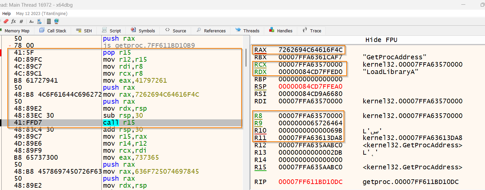Open string references with the A icon
Image resolution: width=485 pixels, height=190 pixels.
32,21
